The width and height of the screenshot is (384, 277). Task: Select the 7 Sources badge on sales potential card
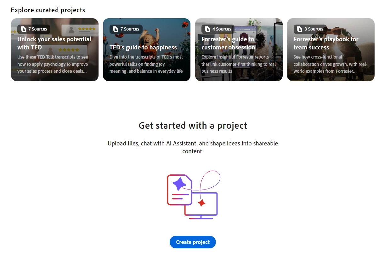[x=34, y=29]
